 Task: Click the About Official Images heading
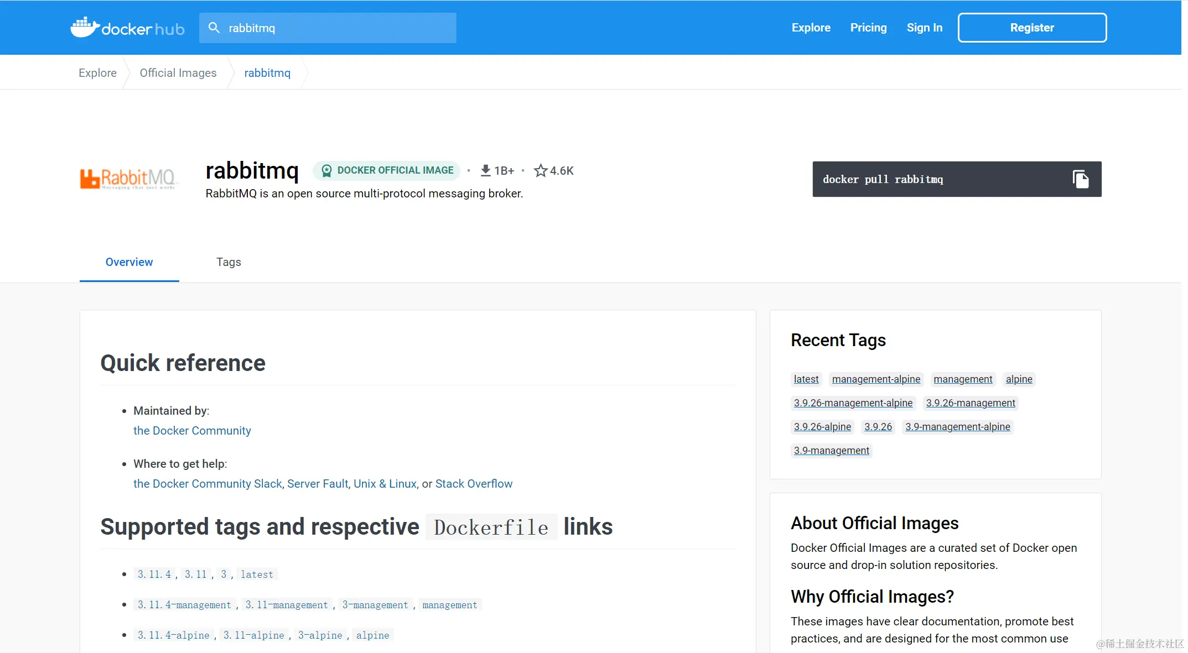click(874, 523)
